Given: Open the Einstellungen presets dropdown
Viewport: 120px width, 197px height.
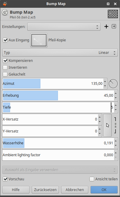Looking at the screenshot, I should tap(64, 27).
